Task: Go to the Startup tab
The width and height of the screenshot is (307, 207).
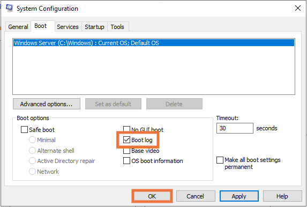Action: point(94,27)
